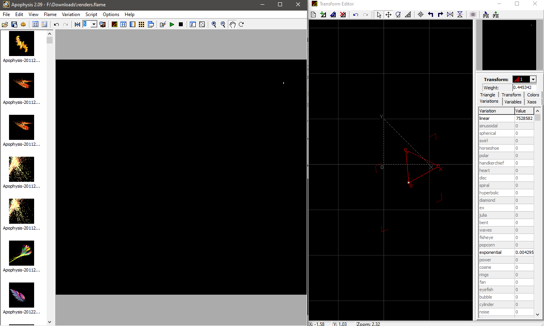
Task: Run the script with the green play button
Action: (x=172, y=24)
